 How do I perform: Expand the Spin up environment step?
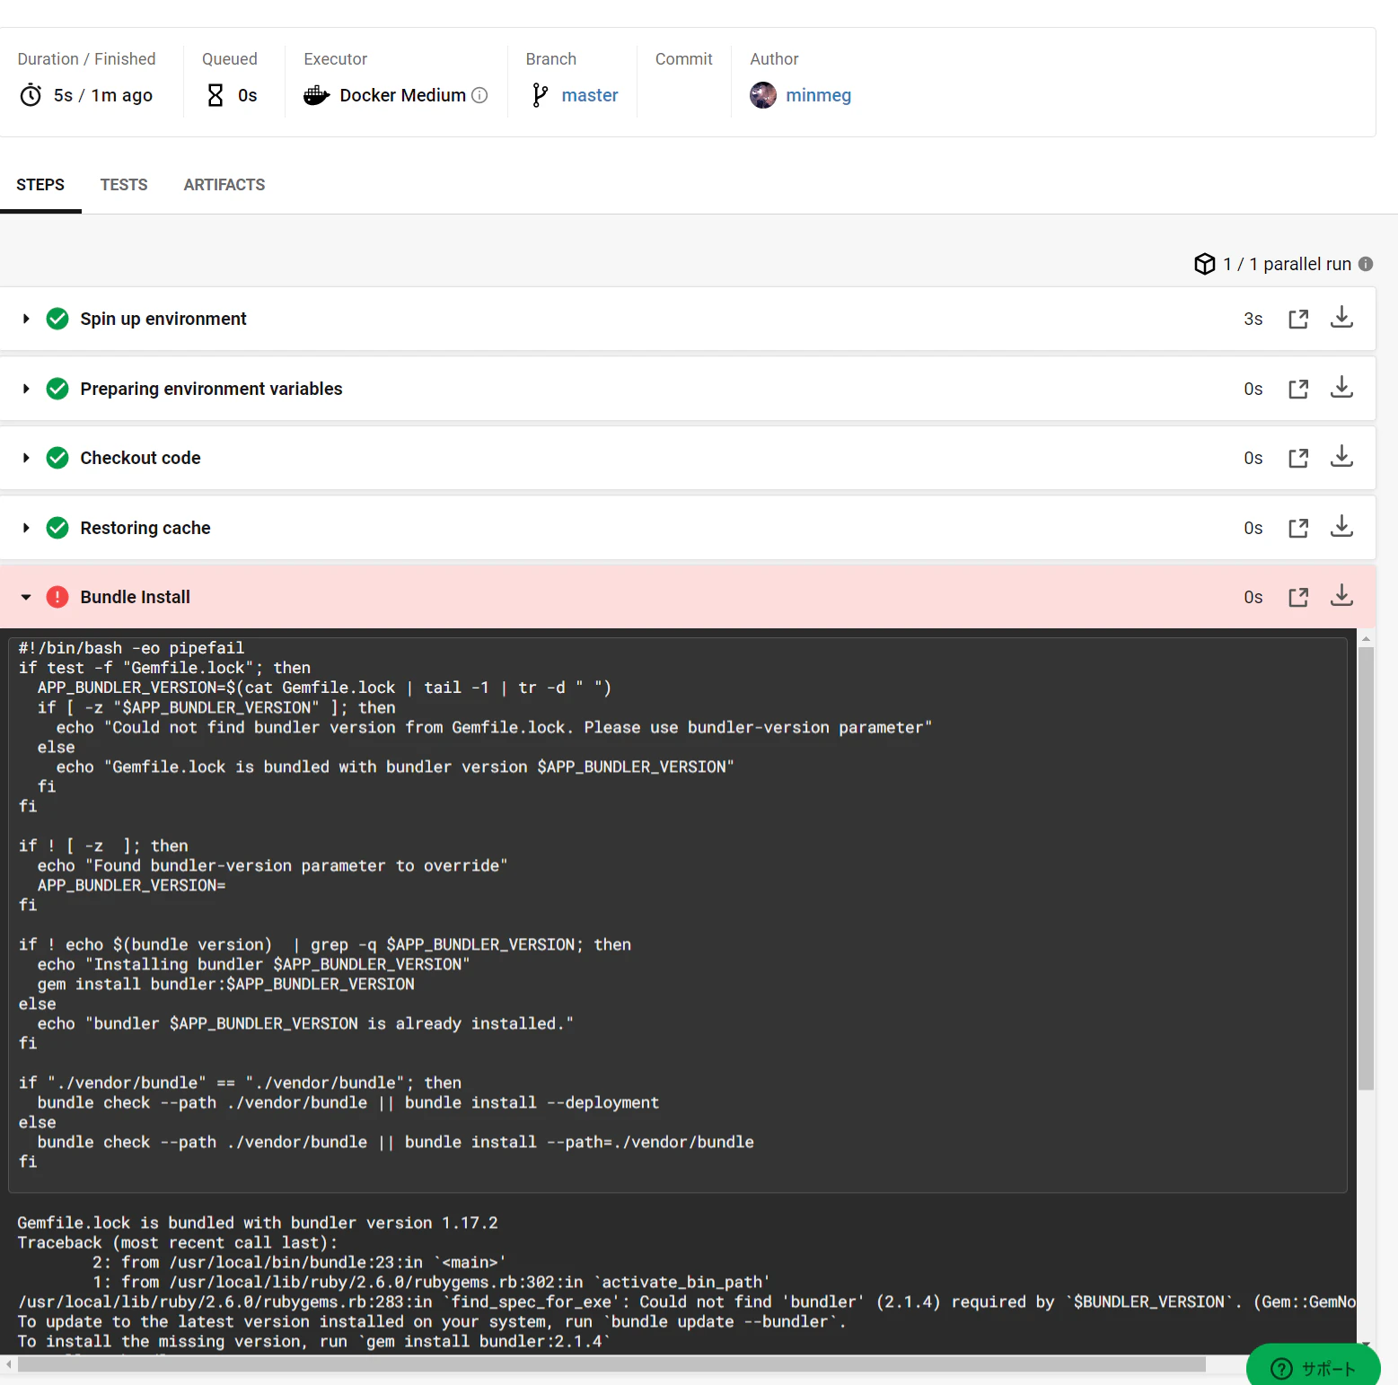[26, 319]
